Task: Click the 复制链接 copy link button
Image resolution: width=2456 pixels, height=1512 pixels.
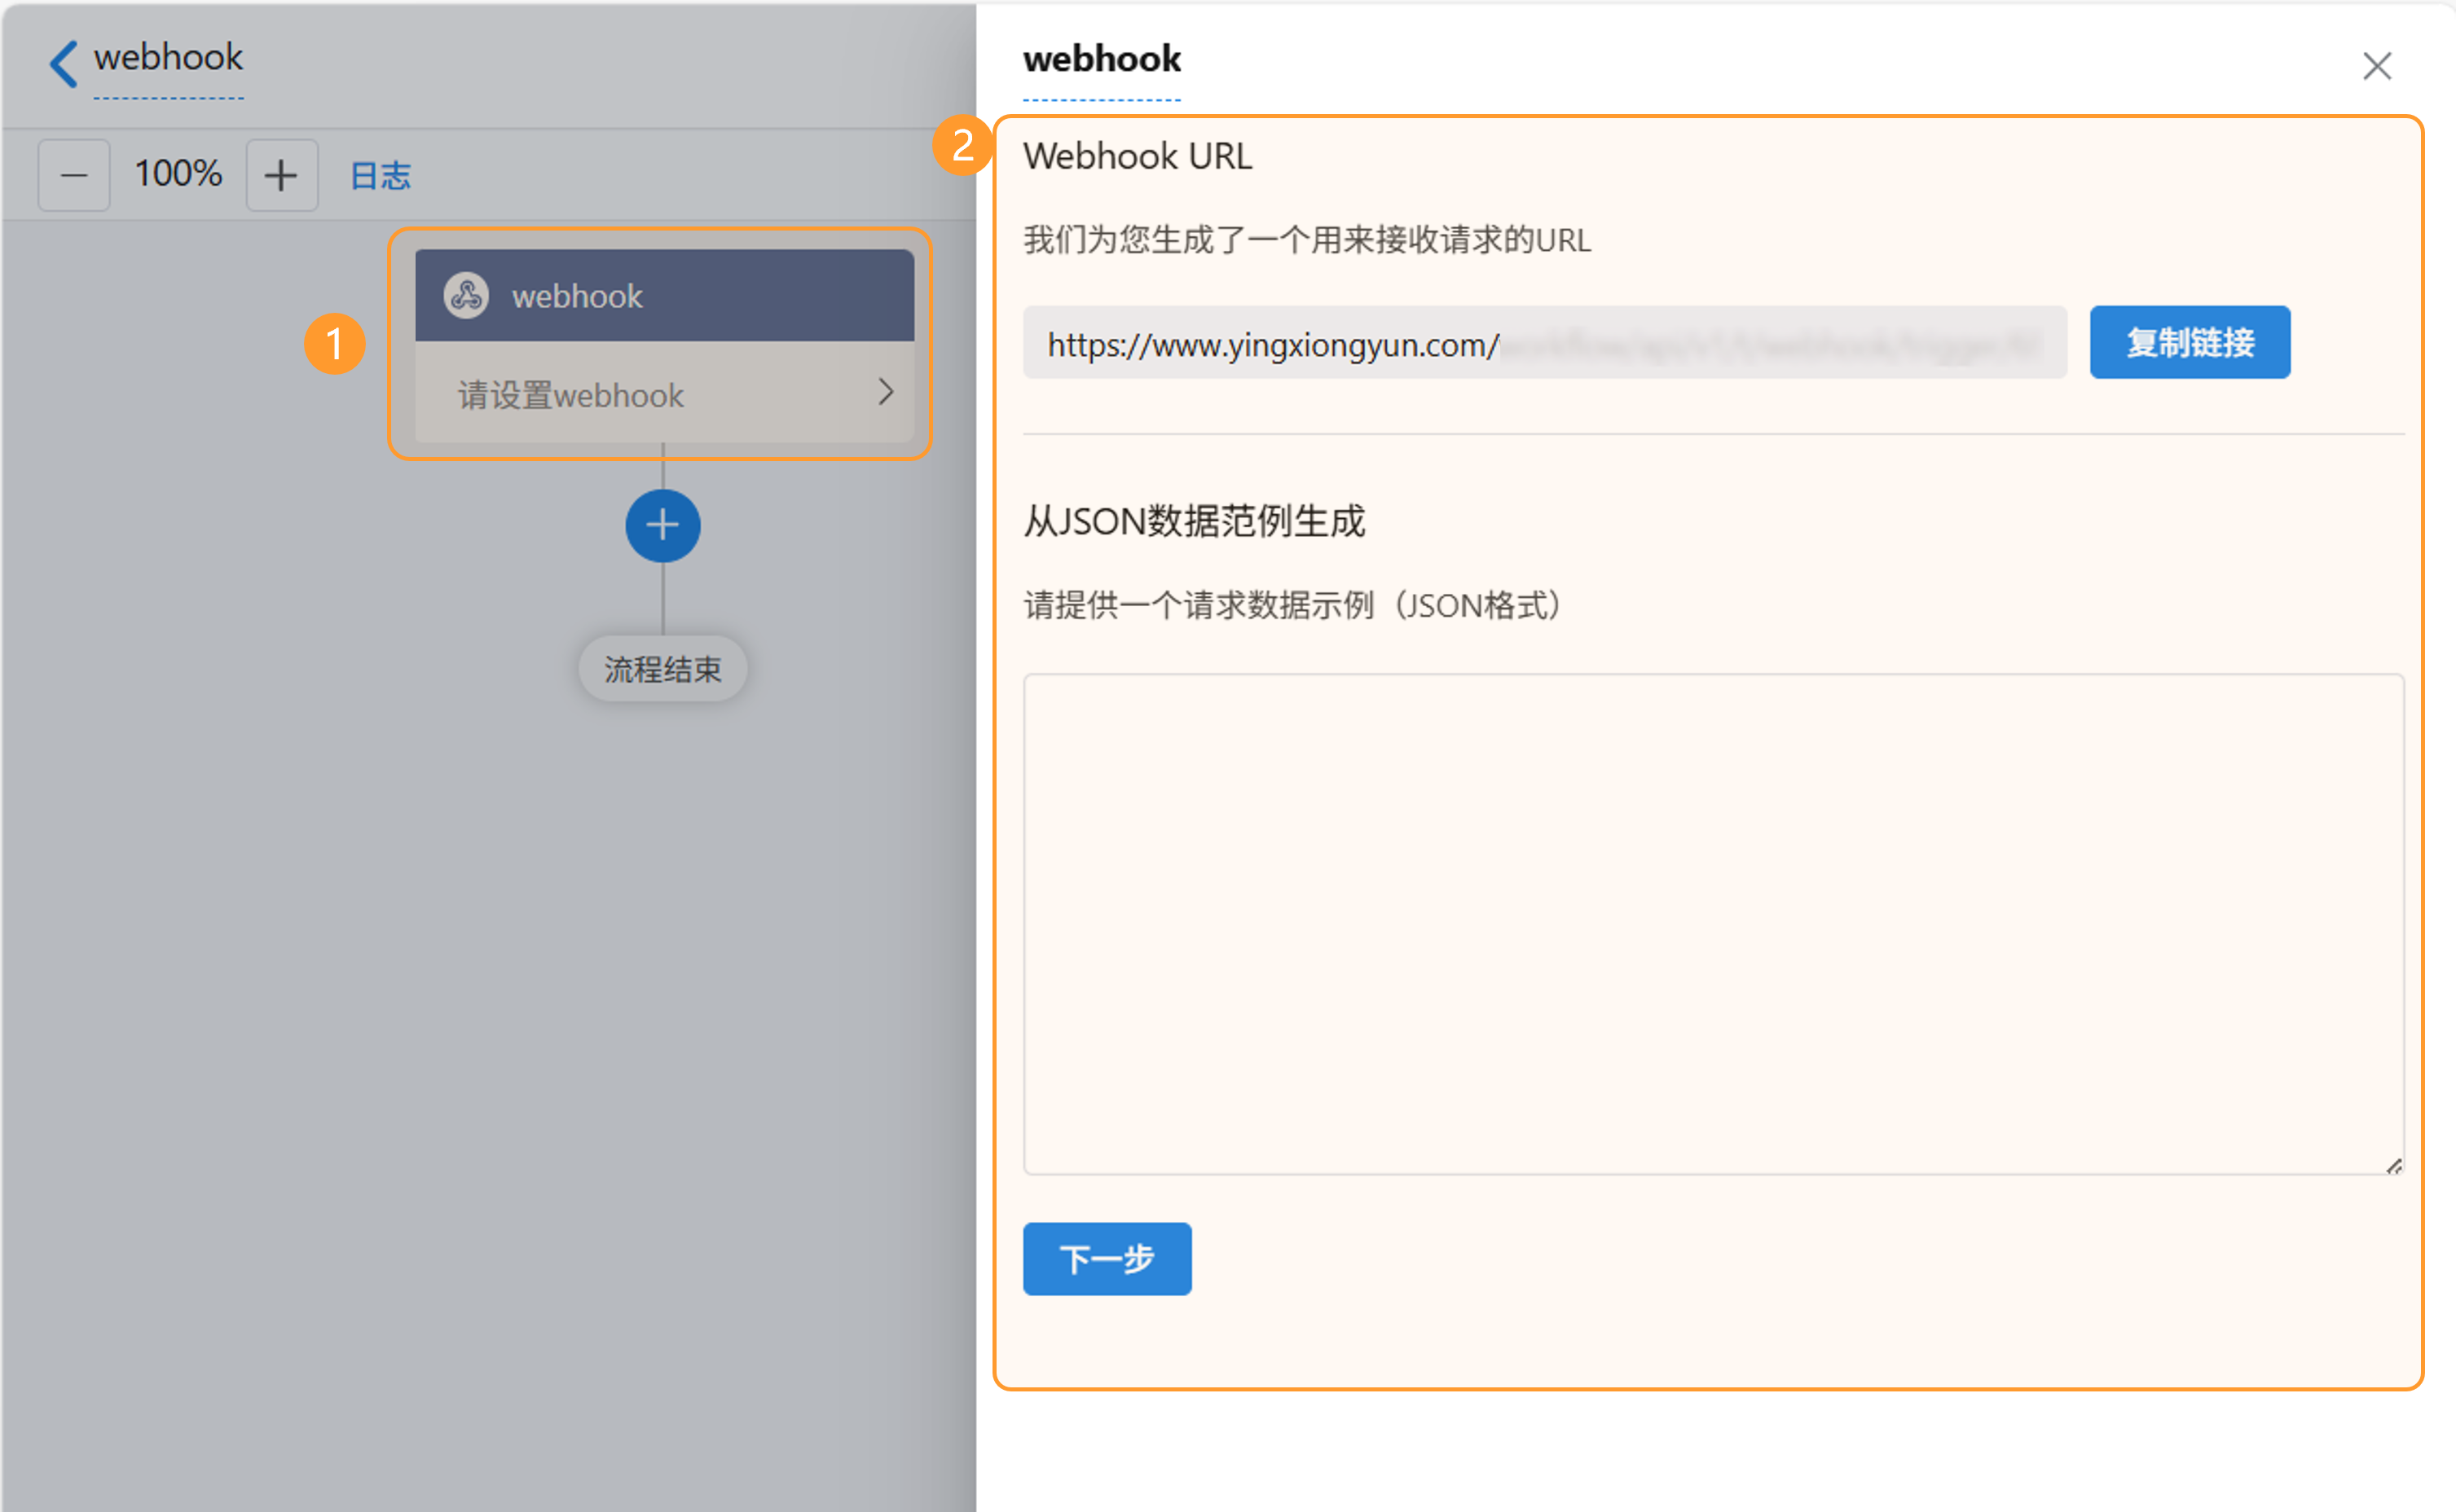Action: tap(2189, 343)
